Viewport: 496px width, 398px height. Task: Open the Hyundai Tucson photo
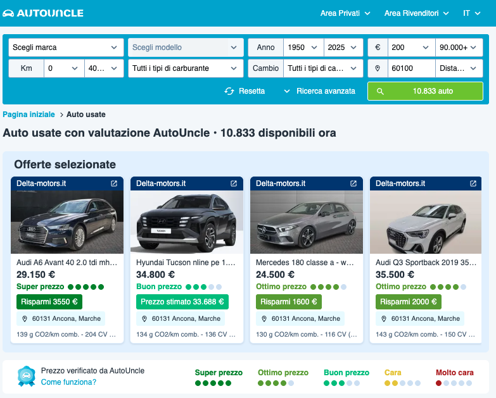click(x=187, y=221)
